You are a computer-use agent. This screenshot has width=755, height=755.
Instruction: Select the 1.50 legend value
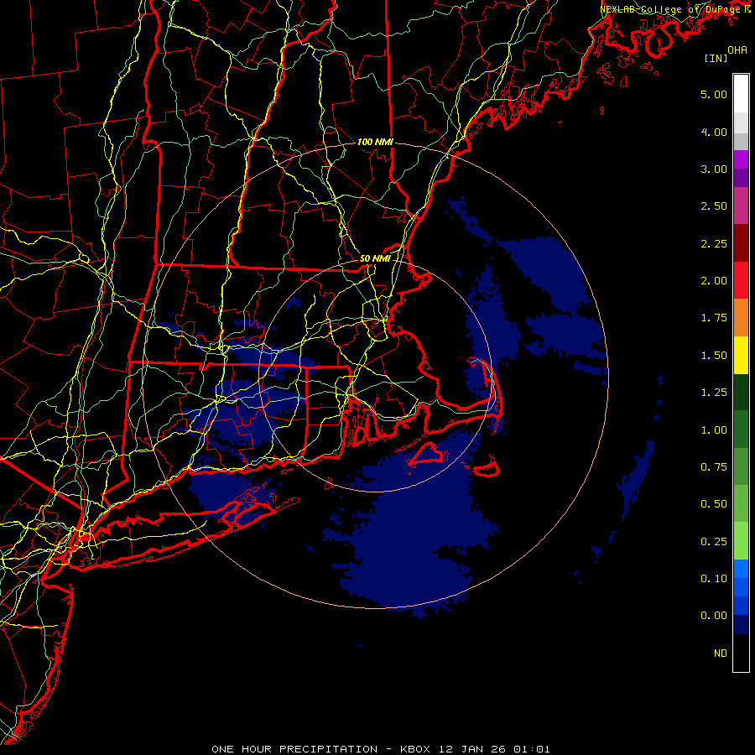(714, 356)
